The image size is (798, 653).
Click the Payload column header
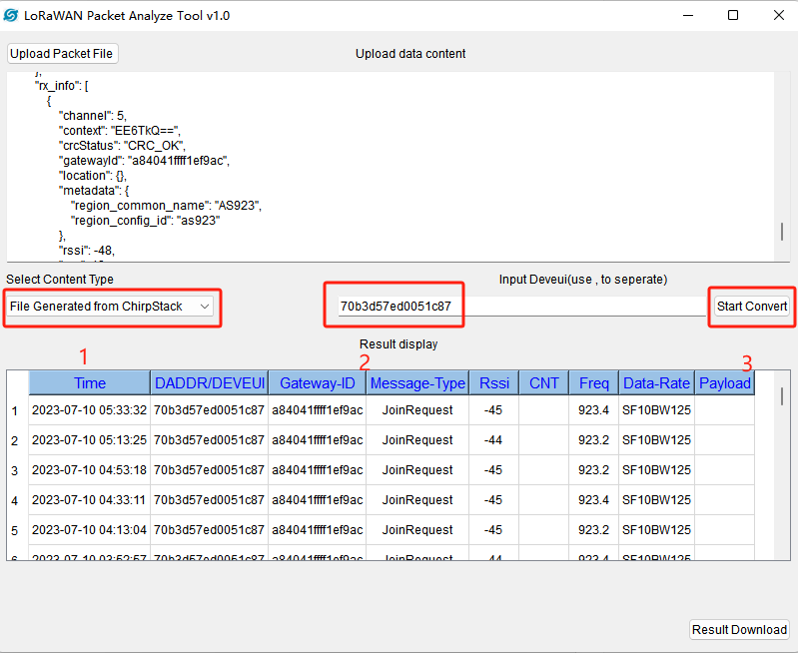click(725, 382)
